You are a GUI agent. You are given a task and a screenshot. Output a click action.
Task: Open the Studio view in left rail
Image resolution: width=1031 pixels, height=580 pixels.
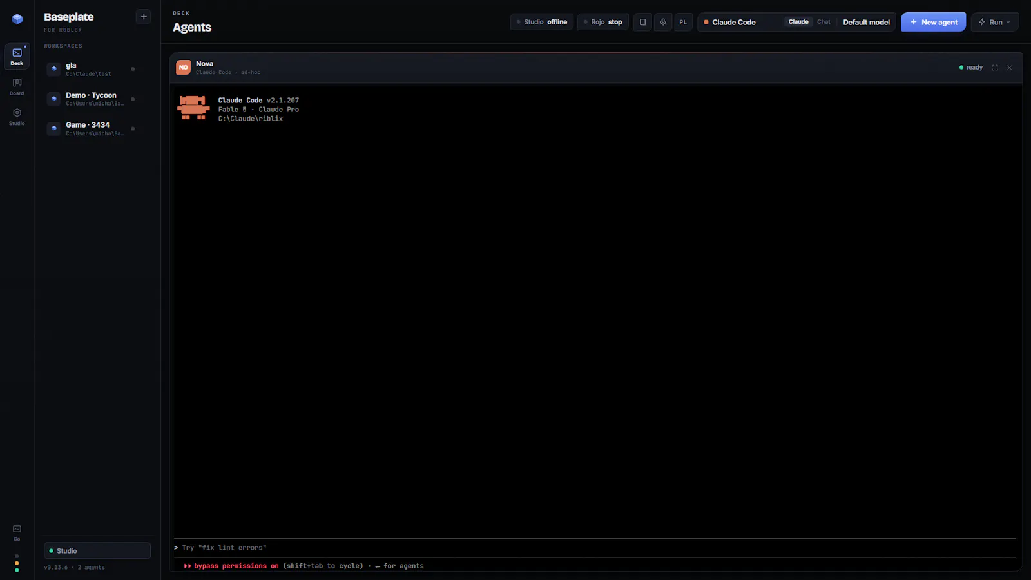[17, 117]
